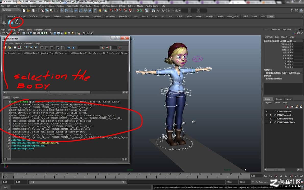Open the Anim layer tab

pyautogui.click(x=288, y=99)
